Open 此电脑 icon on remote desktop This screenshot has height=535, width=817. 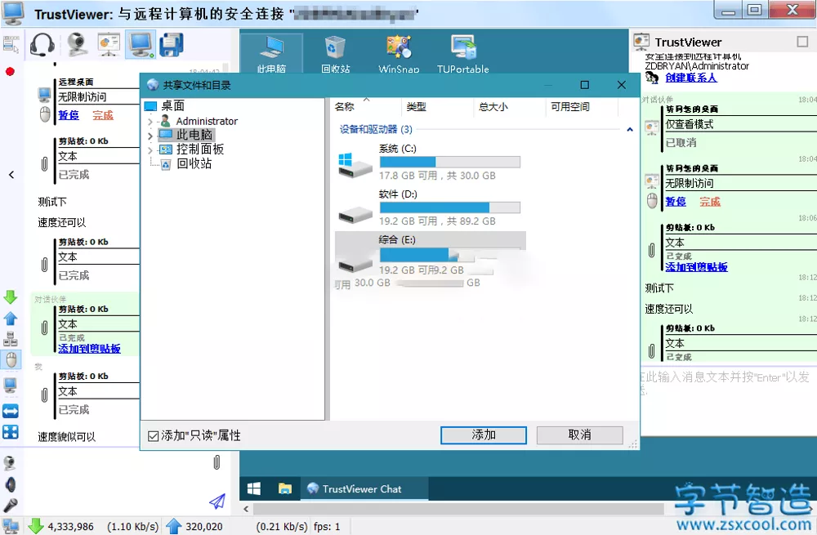coord(271,54)
